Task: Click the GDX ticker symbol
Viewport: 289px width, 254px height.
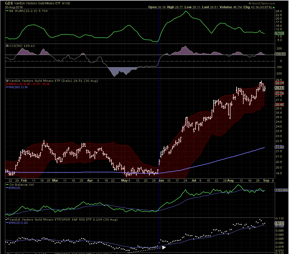Action: coord(9,3)
